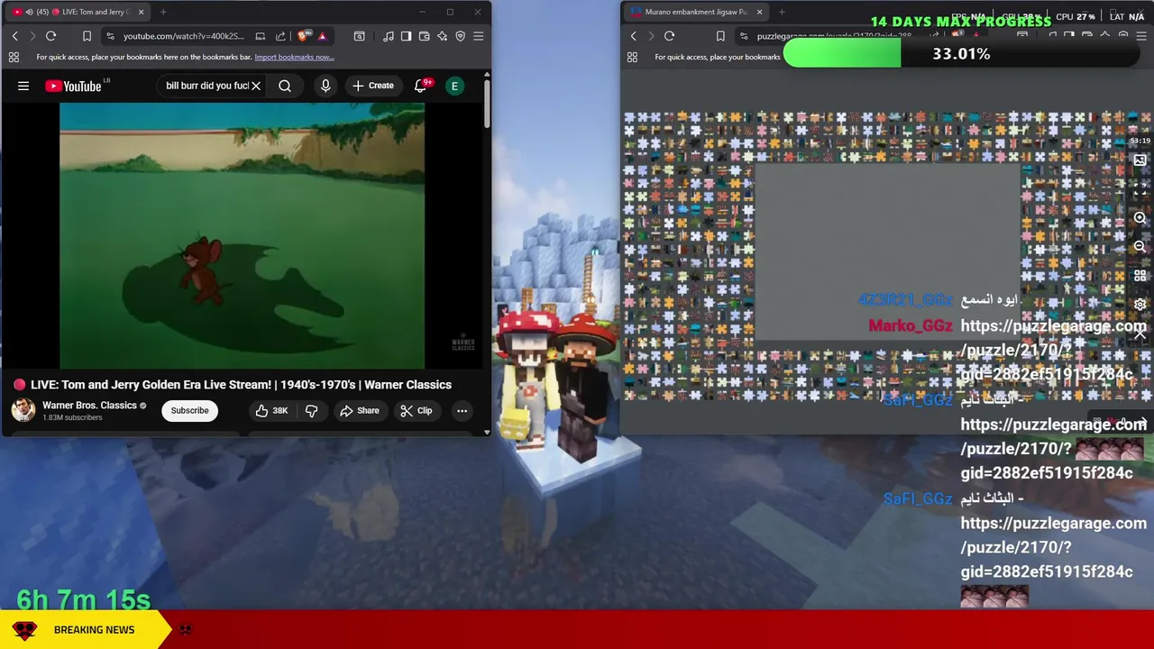This screenshot has height=649, width=1154.
Task: Create a Clip of the stream
Action: click(417, 410)
